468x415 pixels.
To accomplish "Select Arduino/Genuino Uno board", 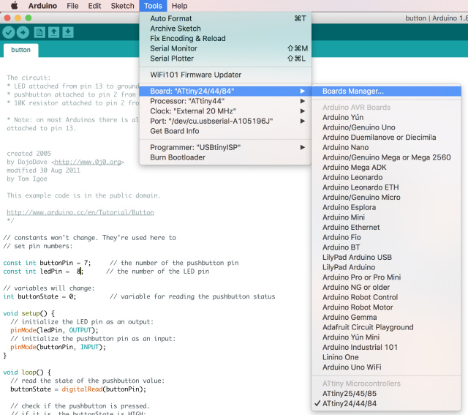I will (386, 127).
